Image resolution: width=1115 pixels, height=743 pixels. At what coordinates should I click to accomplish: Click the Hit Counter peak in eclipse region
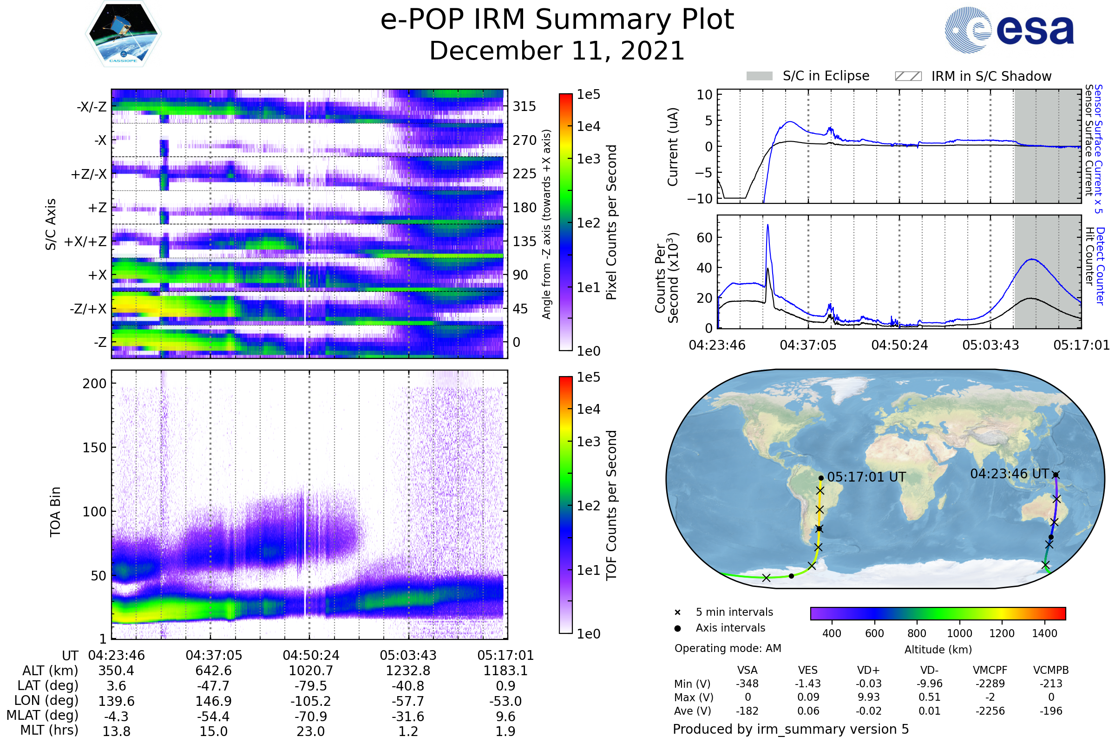coord(1030,298)
